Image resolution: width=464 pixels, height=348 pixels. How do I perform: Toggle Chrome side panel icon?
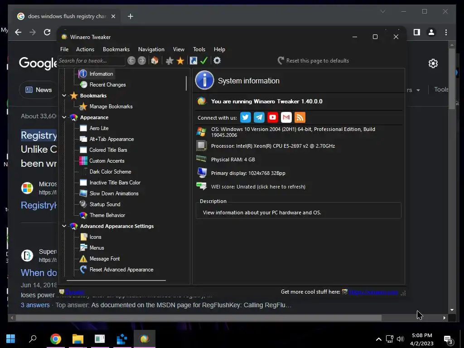click(x=417, y=32)
